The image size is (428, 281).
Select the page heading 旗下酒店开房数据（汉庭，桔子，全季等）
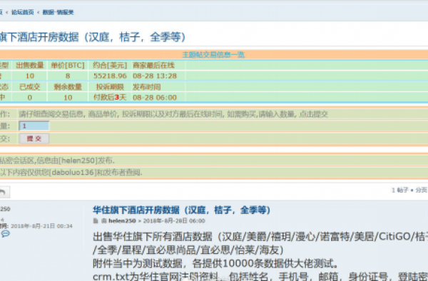click(93, 37)
